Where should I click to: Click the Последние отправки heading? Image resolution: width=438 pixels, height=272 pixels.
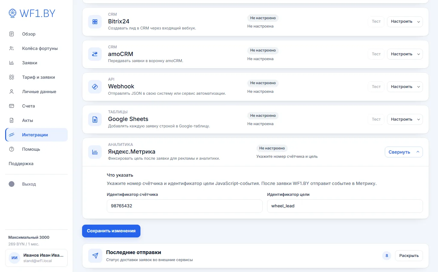pyautogui.click(x=134, y=252)
